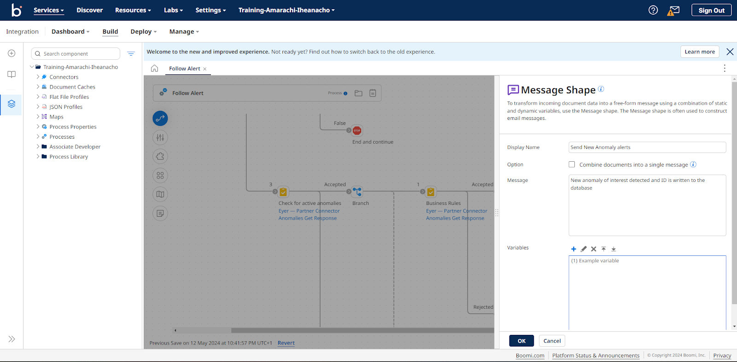Open the Resources dropdown menu
Screen dimensions: 737x362
pos(133,10)
